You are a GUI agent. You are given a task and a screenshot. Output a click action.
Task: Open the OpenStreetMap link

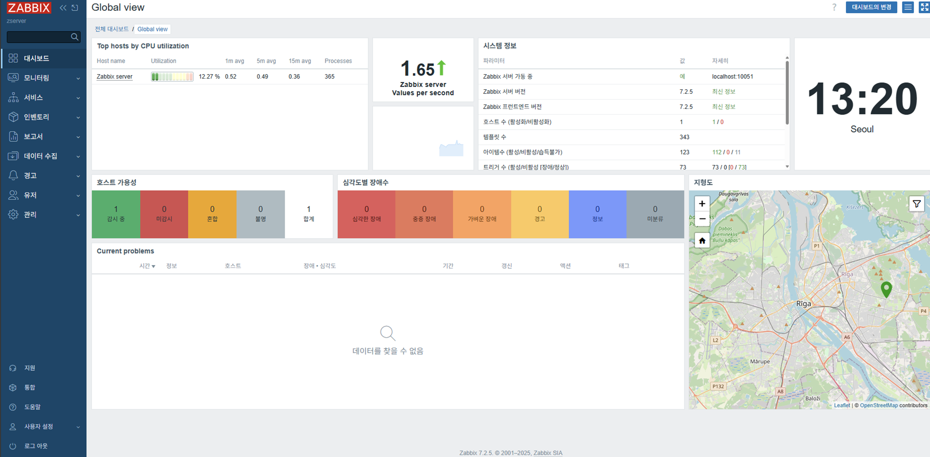[x=878, y=405]
